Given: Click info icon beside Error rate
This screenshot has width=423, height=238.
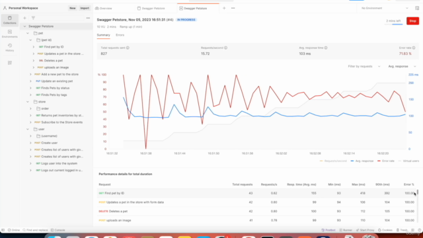Looking at the screenshot, I should click(414, 48).
